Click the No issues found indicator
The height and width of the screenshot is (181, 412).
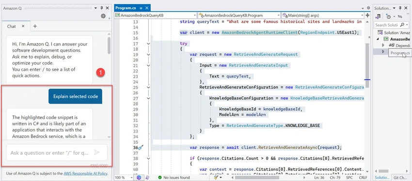click(x=174, y=178)
